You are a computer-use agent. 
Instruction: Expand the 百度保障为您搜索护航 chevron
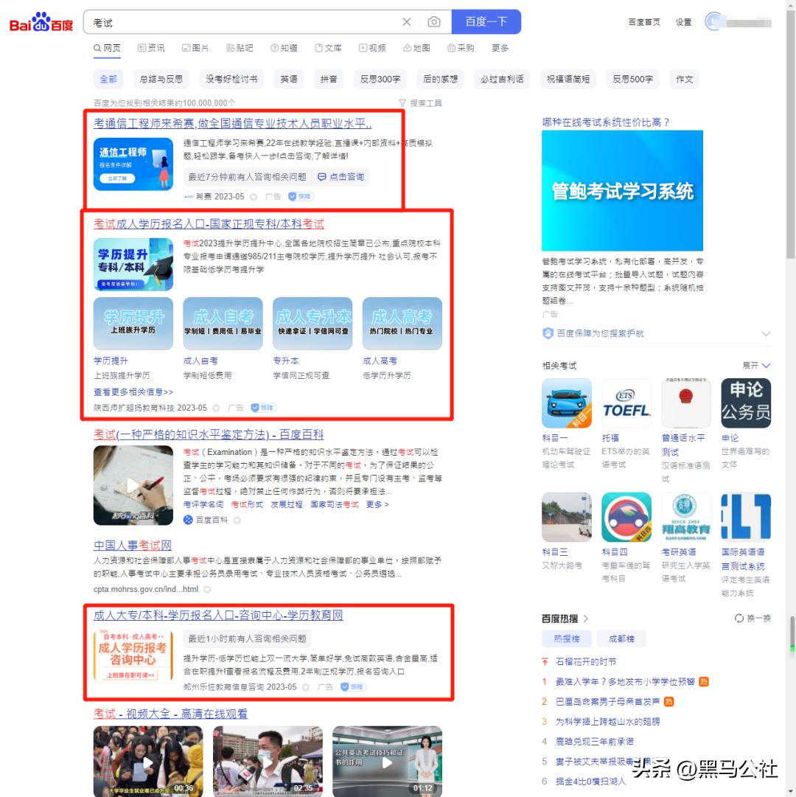point(767,333)
